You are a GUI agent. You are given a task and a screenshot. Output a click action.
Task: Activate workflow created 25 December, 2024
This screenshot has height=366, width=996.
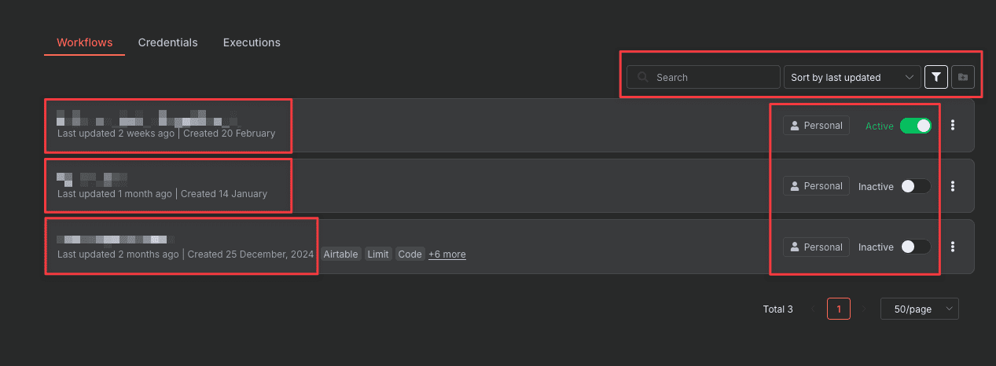[916, 247]
